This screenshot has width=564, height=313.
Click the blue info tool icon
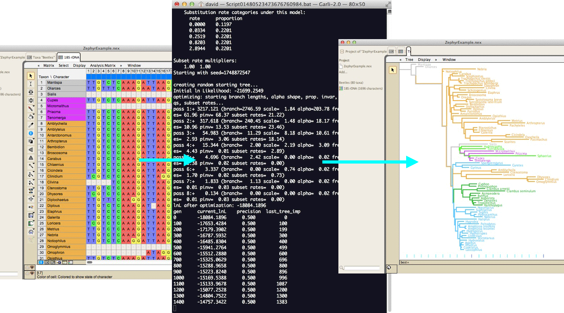31,133
